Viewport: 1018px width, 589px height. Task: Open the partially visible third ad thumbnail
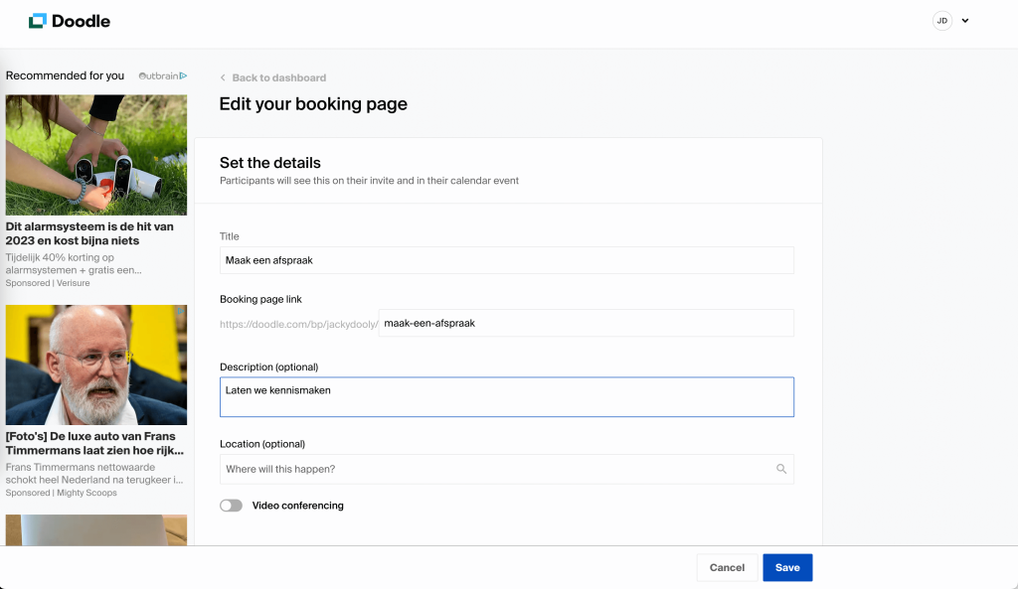pos(95,529)
